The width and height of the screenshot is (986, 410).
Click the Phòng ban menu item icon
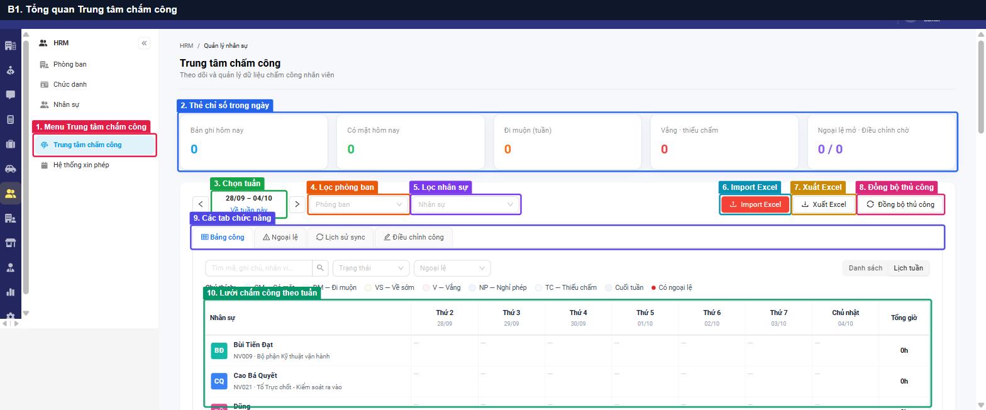pos(44,64)
